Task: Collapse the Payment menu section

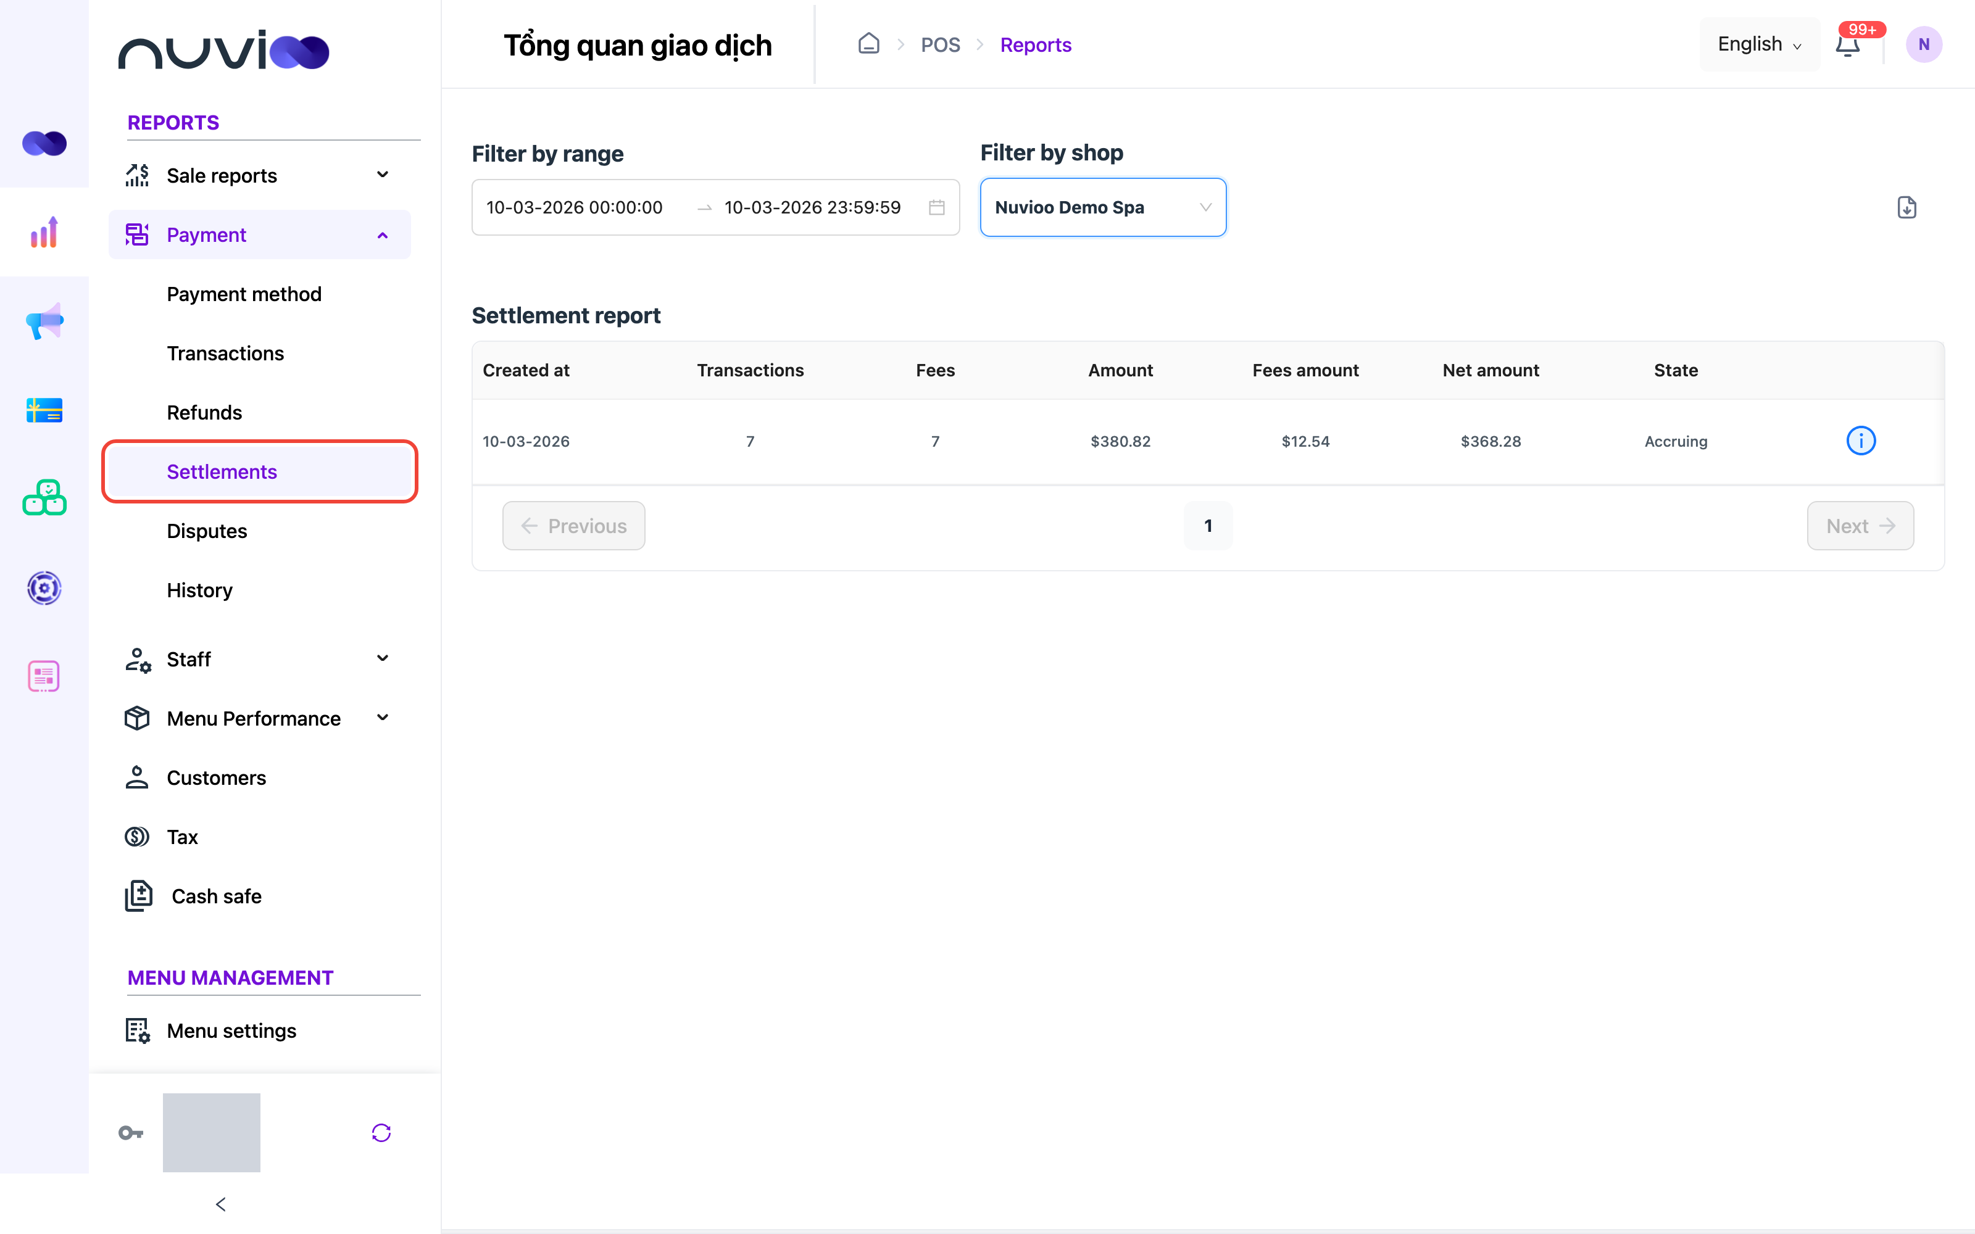Action: [x=259, y=235]
